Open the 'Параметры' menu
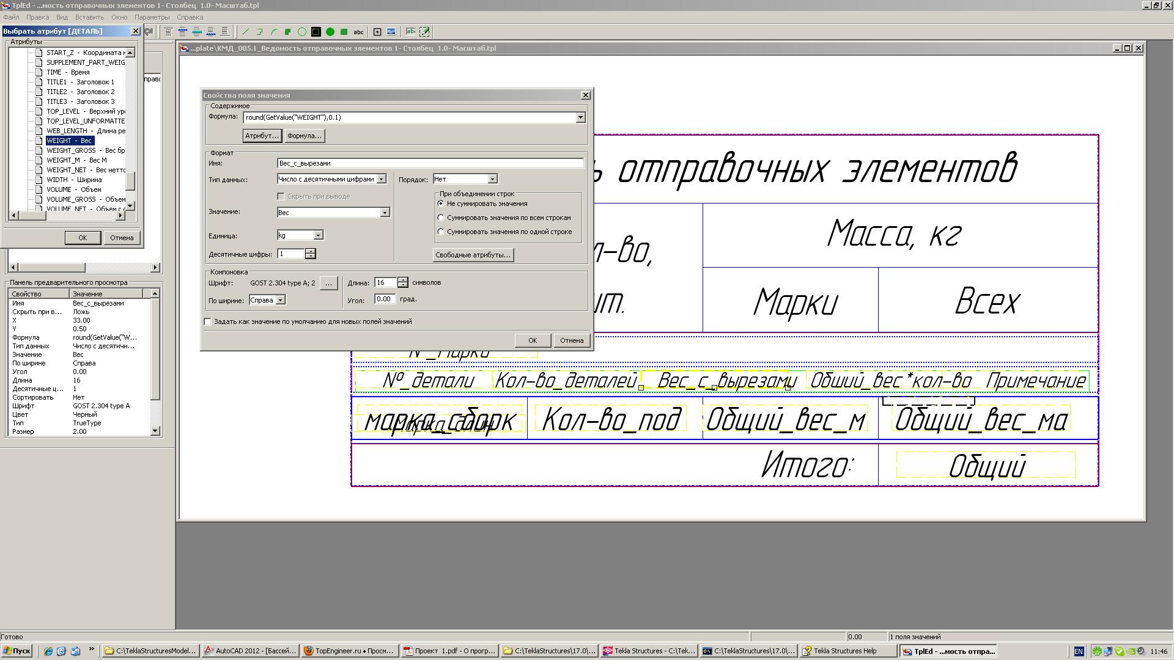The image size is (1174, 660). (152, 17)
